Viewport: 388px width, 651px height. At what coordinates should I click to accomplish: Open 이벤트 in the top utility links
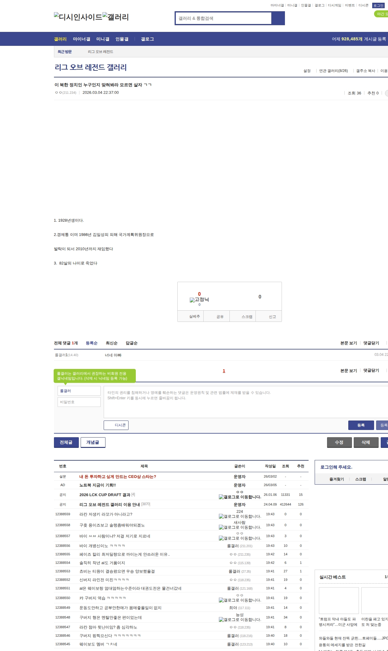(x=350, y=5)
